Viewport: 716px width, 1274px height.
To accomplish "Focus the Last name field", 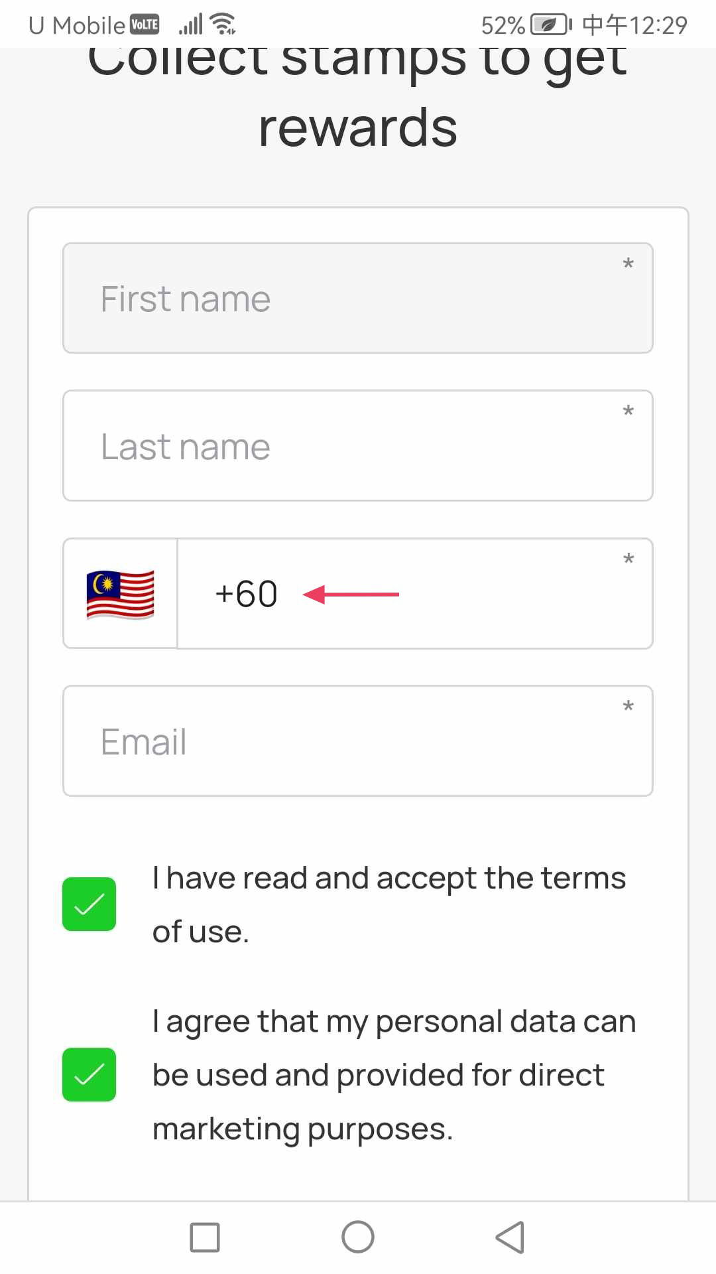I will [x=358, y=445].
